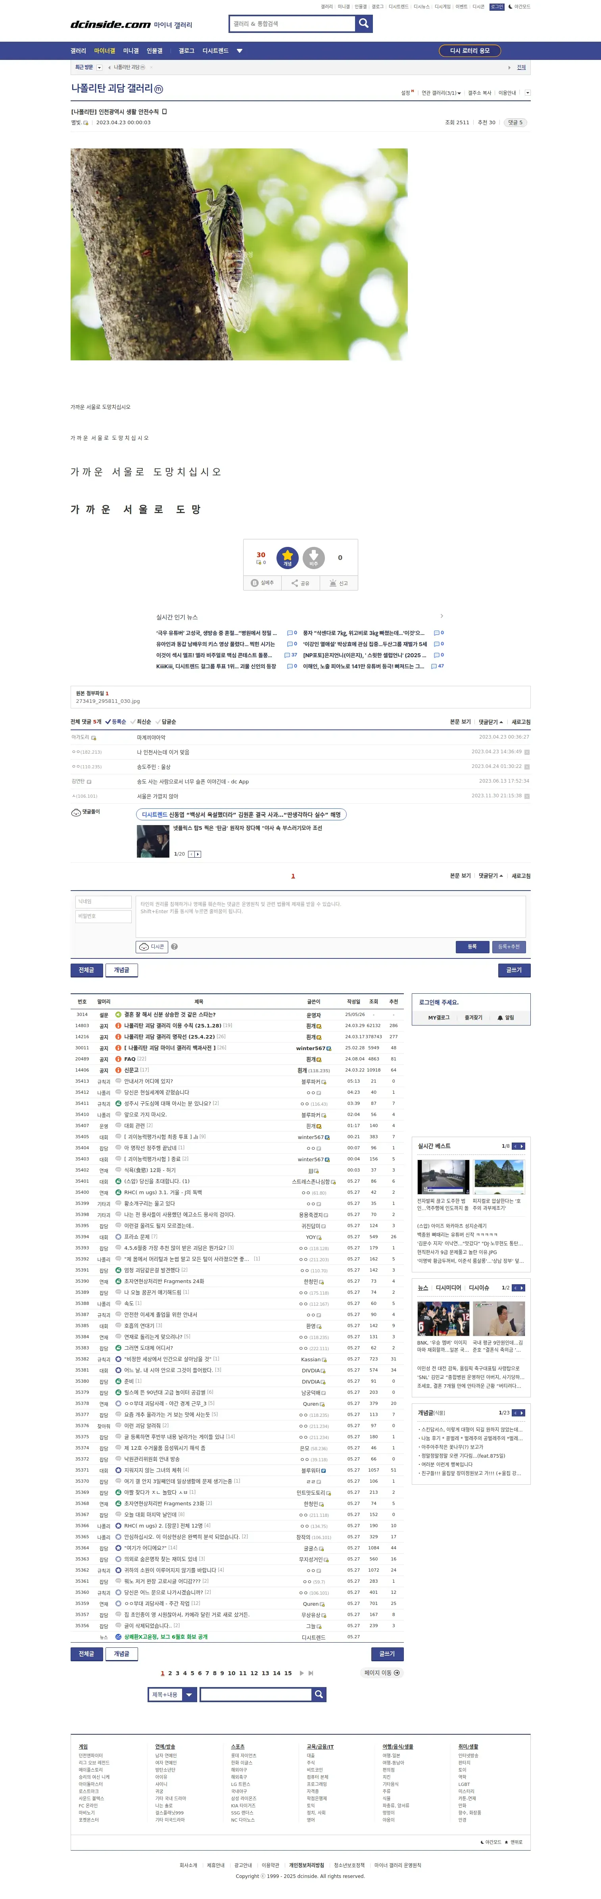
Task: Click the 공유 share button
Action: tap(301, 582)
